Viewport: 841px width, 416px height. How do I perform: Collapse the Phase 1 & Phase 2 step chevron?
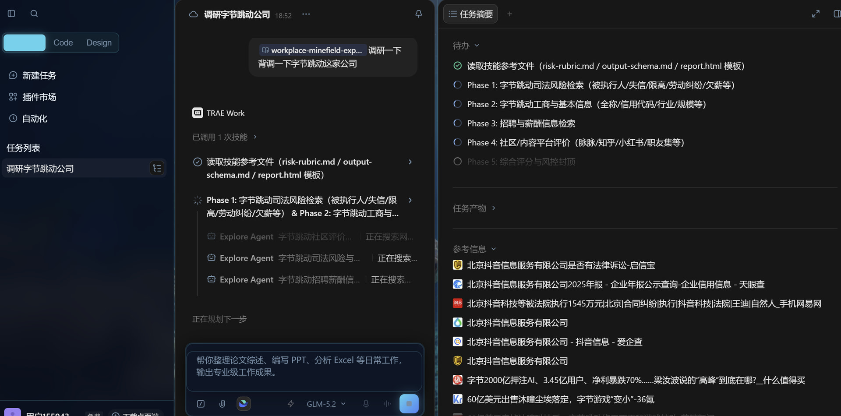tap(410, 200)
